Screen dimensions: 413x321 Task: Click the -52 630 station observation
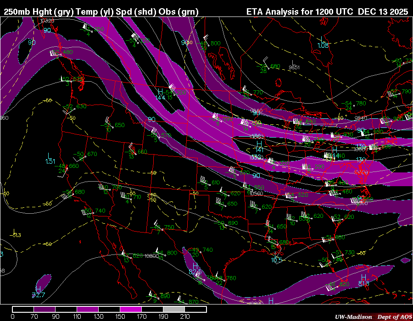pyautogui.click(x=75, y=107)
